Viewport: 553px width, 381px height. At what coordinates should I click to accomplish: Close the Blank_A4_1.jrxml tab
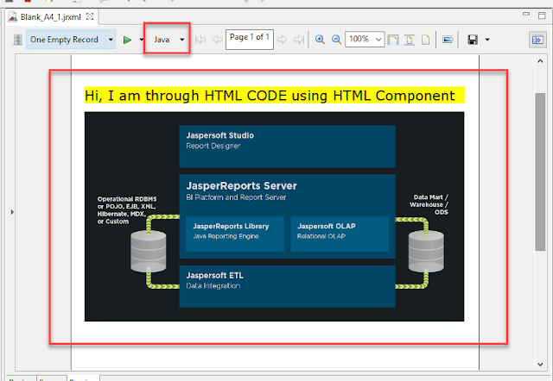90,16
